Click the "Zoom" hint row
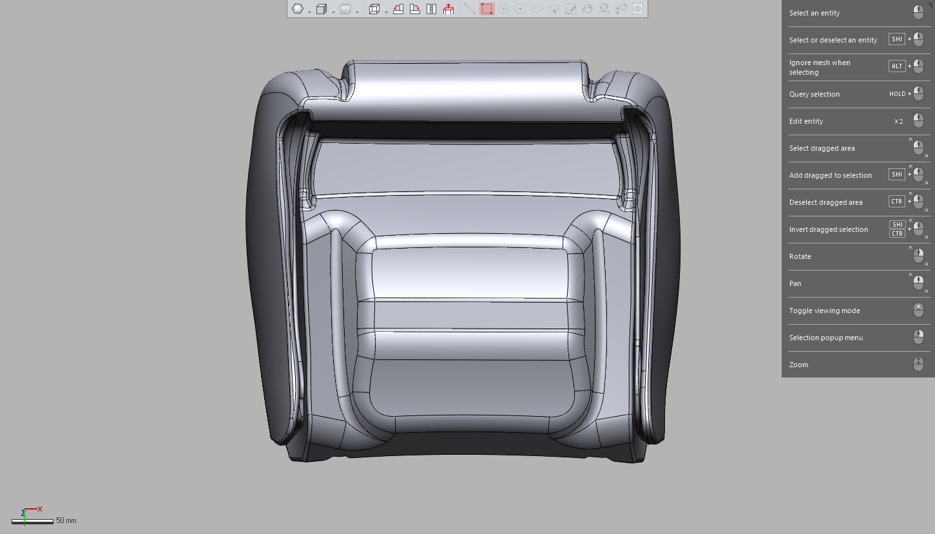Screen dimensions: 935x534 (858, 365)
